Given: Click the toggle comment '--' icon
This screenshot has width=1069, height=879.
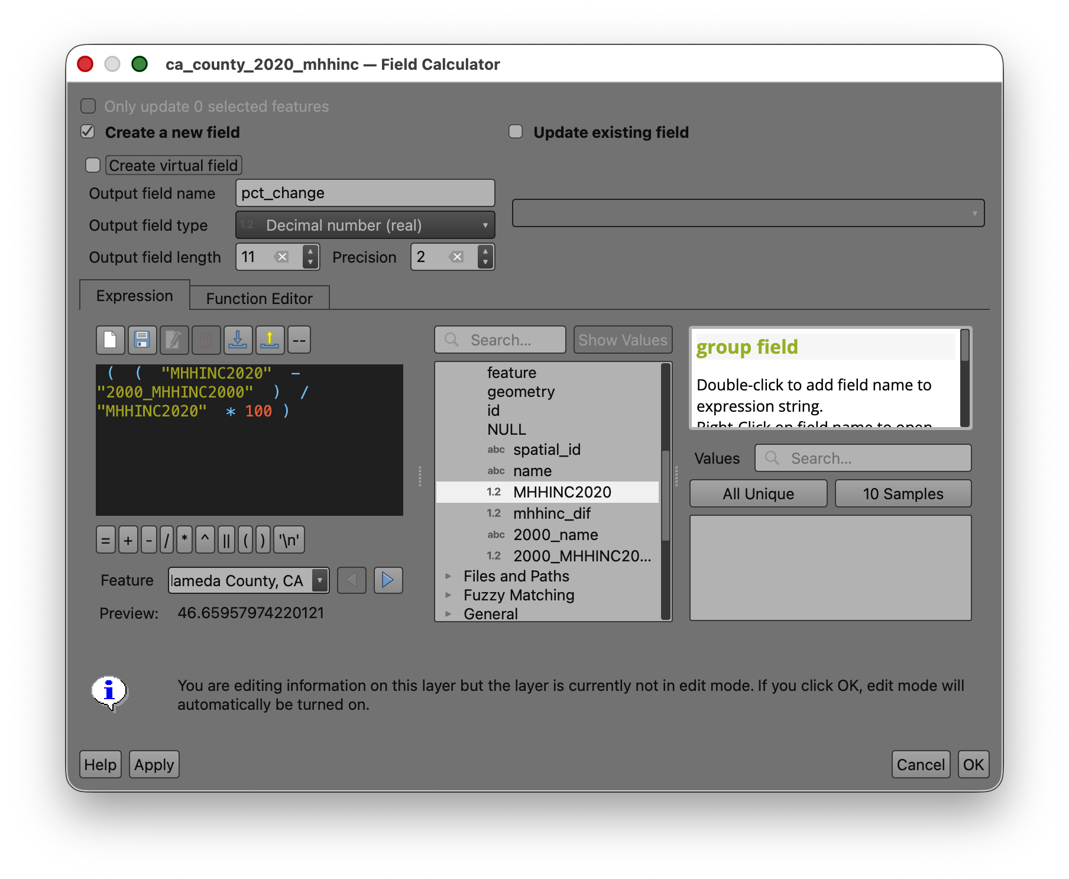Looking at the screenshot, I should click(299, 340).
